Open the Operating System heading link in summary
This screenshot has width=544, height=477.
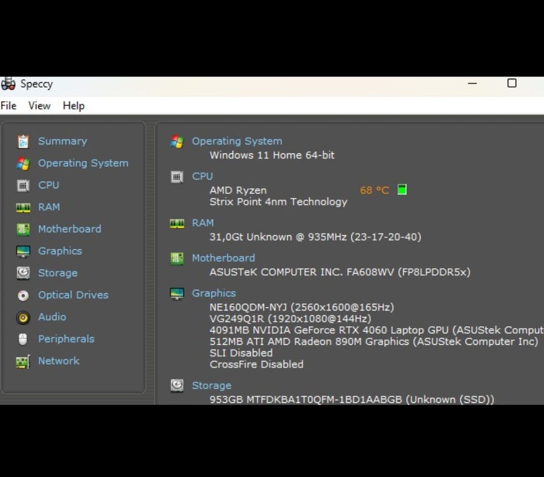pos(237,141)
